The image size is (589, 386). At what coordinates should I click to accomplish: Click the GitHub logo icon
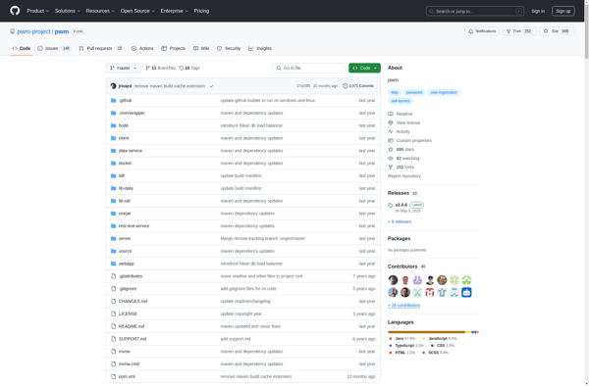point(15,11)
